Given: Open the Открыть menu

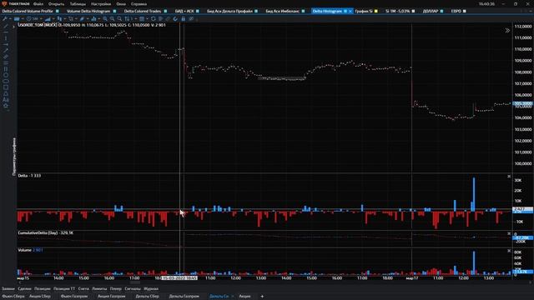Looking at the screenshot, I should (x=56, y=4).
